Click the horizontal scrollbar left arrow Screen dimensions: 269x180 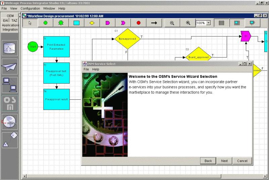coord(25,176)
